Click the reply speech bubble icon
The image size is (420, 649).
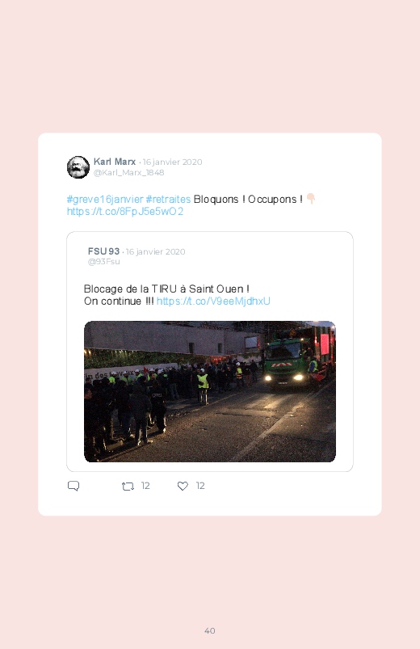click(73, 486)
